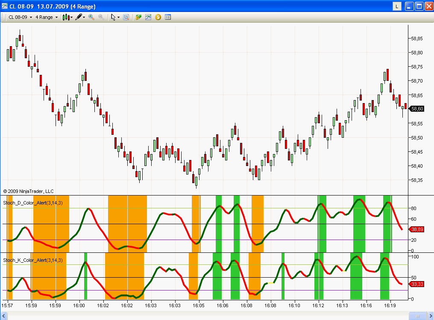The height and width of the screenshot is (320, 434).
Task: Open the CL 08-09 instrument dropdown
Action: click(x=20, y=17)
